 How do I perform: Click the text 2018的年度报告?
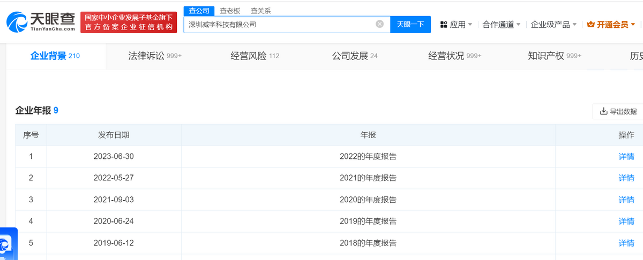(x=368, y=243)
